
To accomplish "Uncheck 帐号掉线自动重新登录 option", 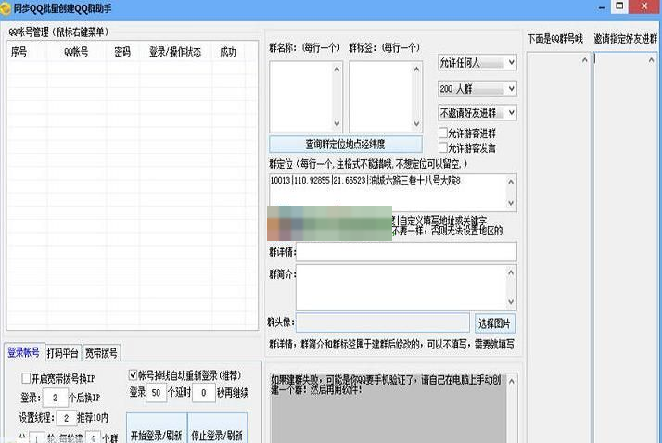I will pyautogui.click(x=134, y=375).
